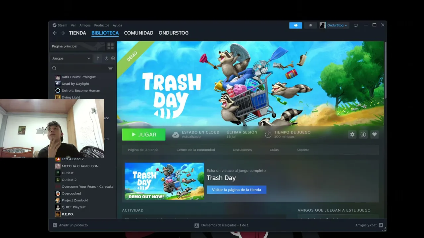The width and height of the screenshot is (424, 238).
Task: Open game settings with the gear icon
Action: pyautogui.click(x=352, y=135)
